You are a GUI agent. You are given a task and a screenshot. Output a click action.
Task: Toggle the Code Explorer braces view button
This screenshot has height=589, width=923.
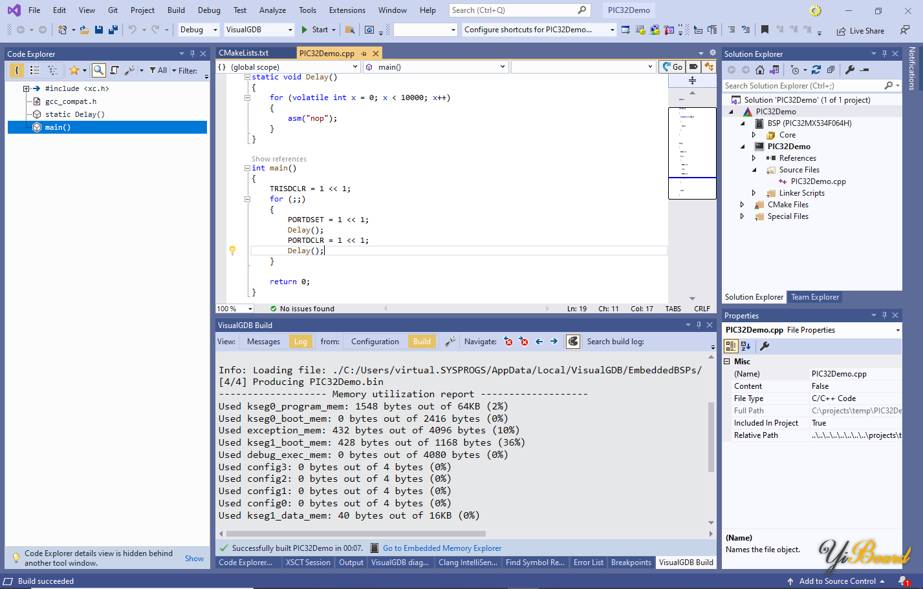(17, 70)
